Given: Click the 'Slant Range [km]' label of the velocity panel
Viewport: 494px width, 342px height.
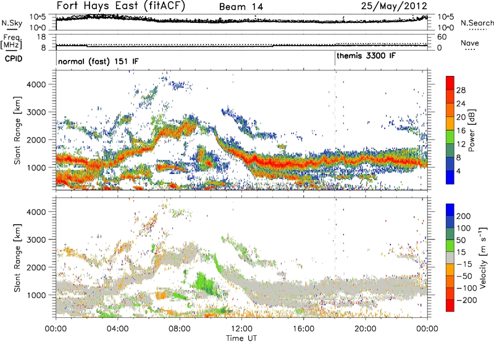Looking at the screenshot, I should tap(17, 258).
